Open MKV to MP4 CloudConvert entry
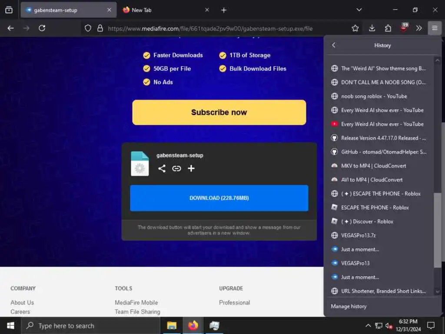 pyautogui.click(x=380, y=166)
